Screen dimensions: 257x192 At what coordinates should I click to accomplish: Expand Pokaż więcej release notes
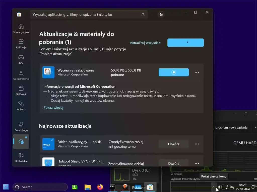[53, 107]
